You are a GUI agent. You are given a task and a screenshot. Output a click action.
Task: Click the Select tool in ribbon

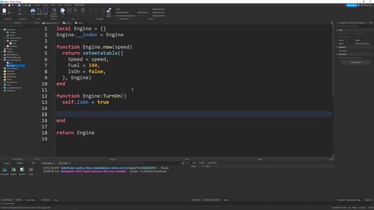coord(46,10)
